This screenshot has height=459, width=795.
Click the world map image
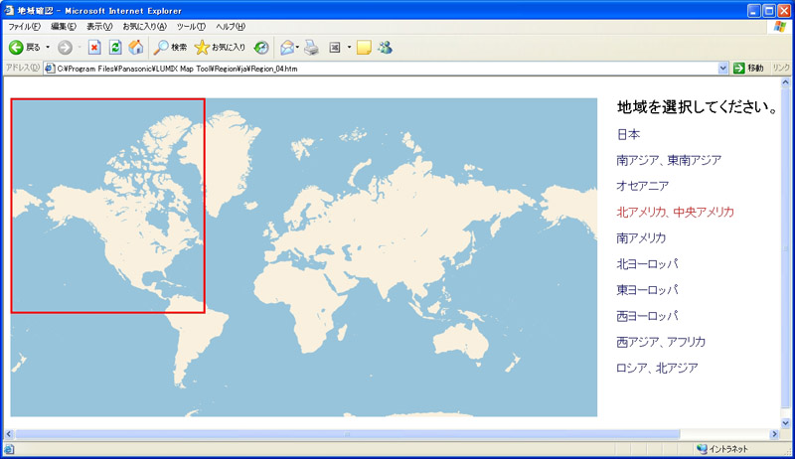[304, 257]
